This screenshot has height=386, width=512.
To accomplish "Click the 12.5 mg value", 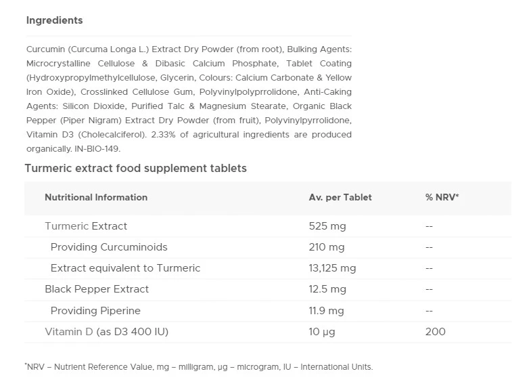I will (327, 289).
